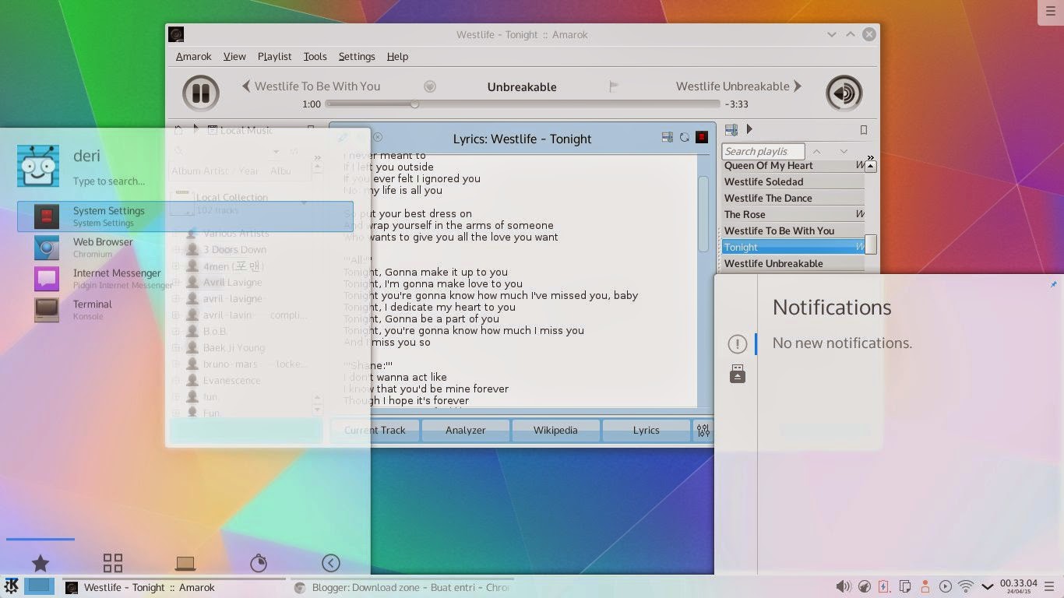The height and width of the screenshot is (598, 1064).
Task: Click the bookmark icon in the playlist toolbar
Action: 864,130
